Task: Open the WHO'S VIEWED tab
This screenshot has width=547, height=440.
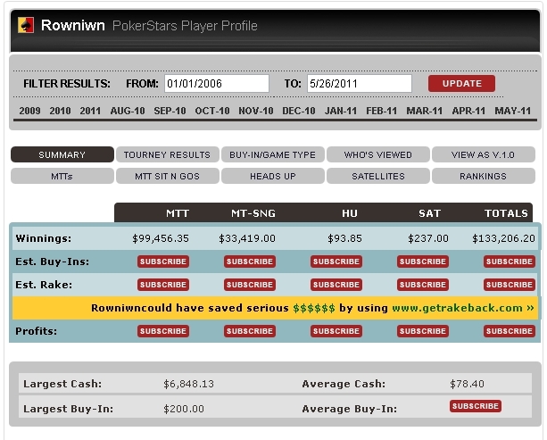Action: click(x=378, y=154)
